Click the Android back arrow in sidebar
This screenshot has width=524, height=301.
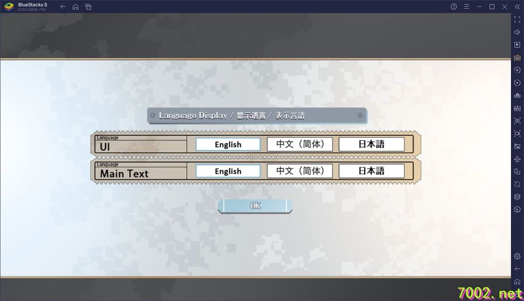coord(517,269)
